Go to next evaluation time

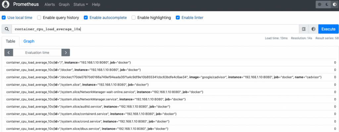66,52
